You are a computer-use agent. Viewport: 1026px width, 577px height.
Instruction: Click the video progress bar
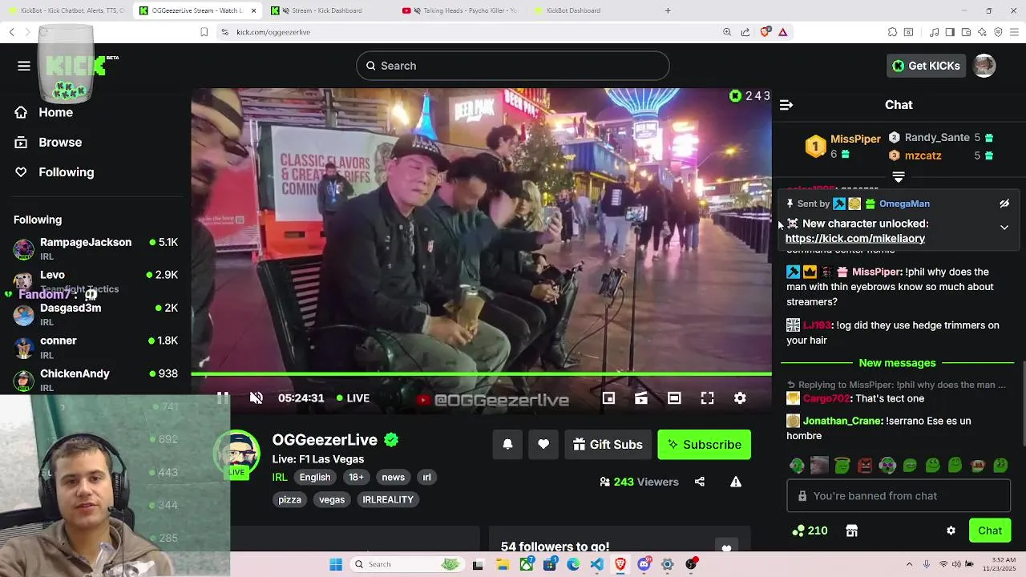(481, 374)
